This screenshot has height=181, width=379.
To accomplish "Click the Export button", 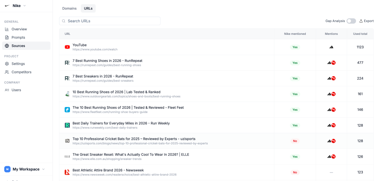I will 366,21.
